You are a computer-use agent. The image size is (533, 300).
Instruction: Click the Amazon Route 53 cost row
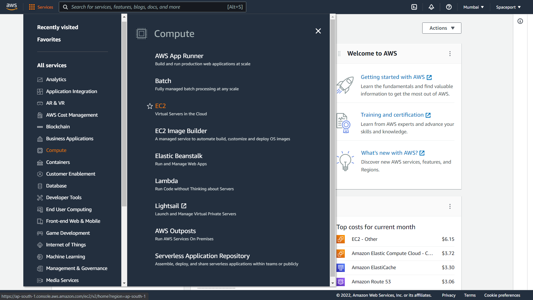tap(395, 282)
